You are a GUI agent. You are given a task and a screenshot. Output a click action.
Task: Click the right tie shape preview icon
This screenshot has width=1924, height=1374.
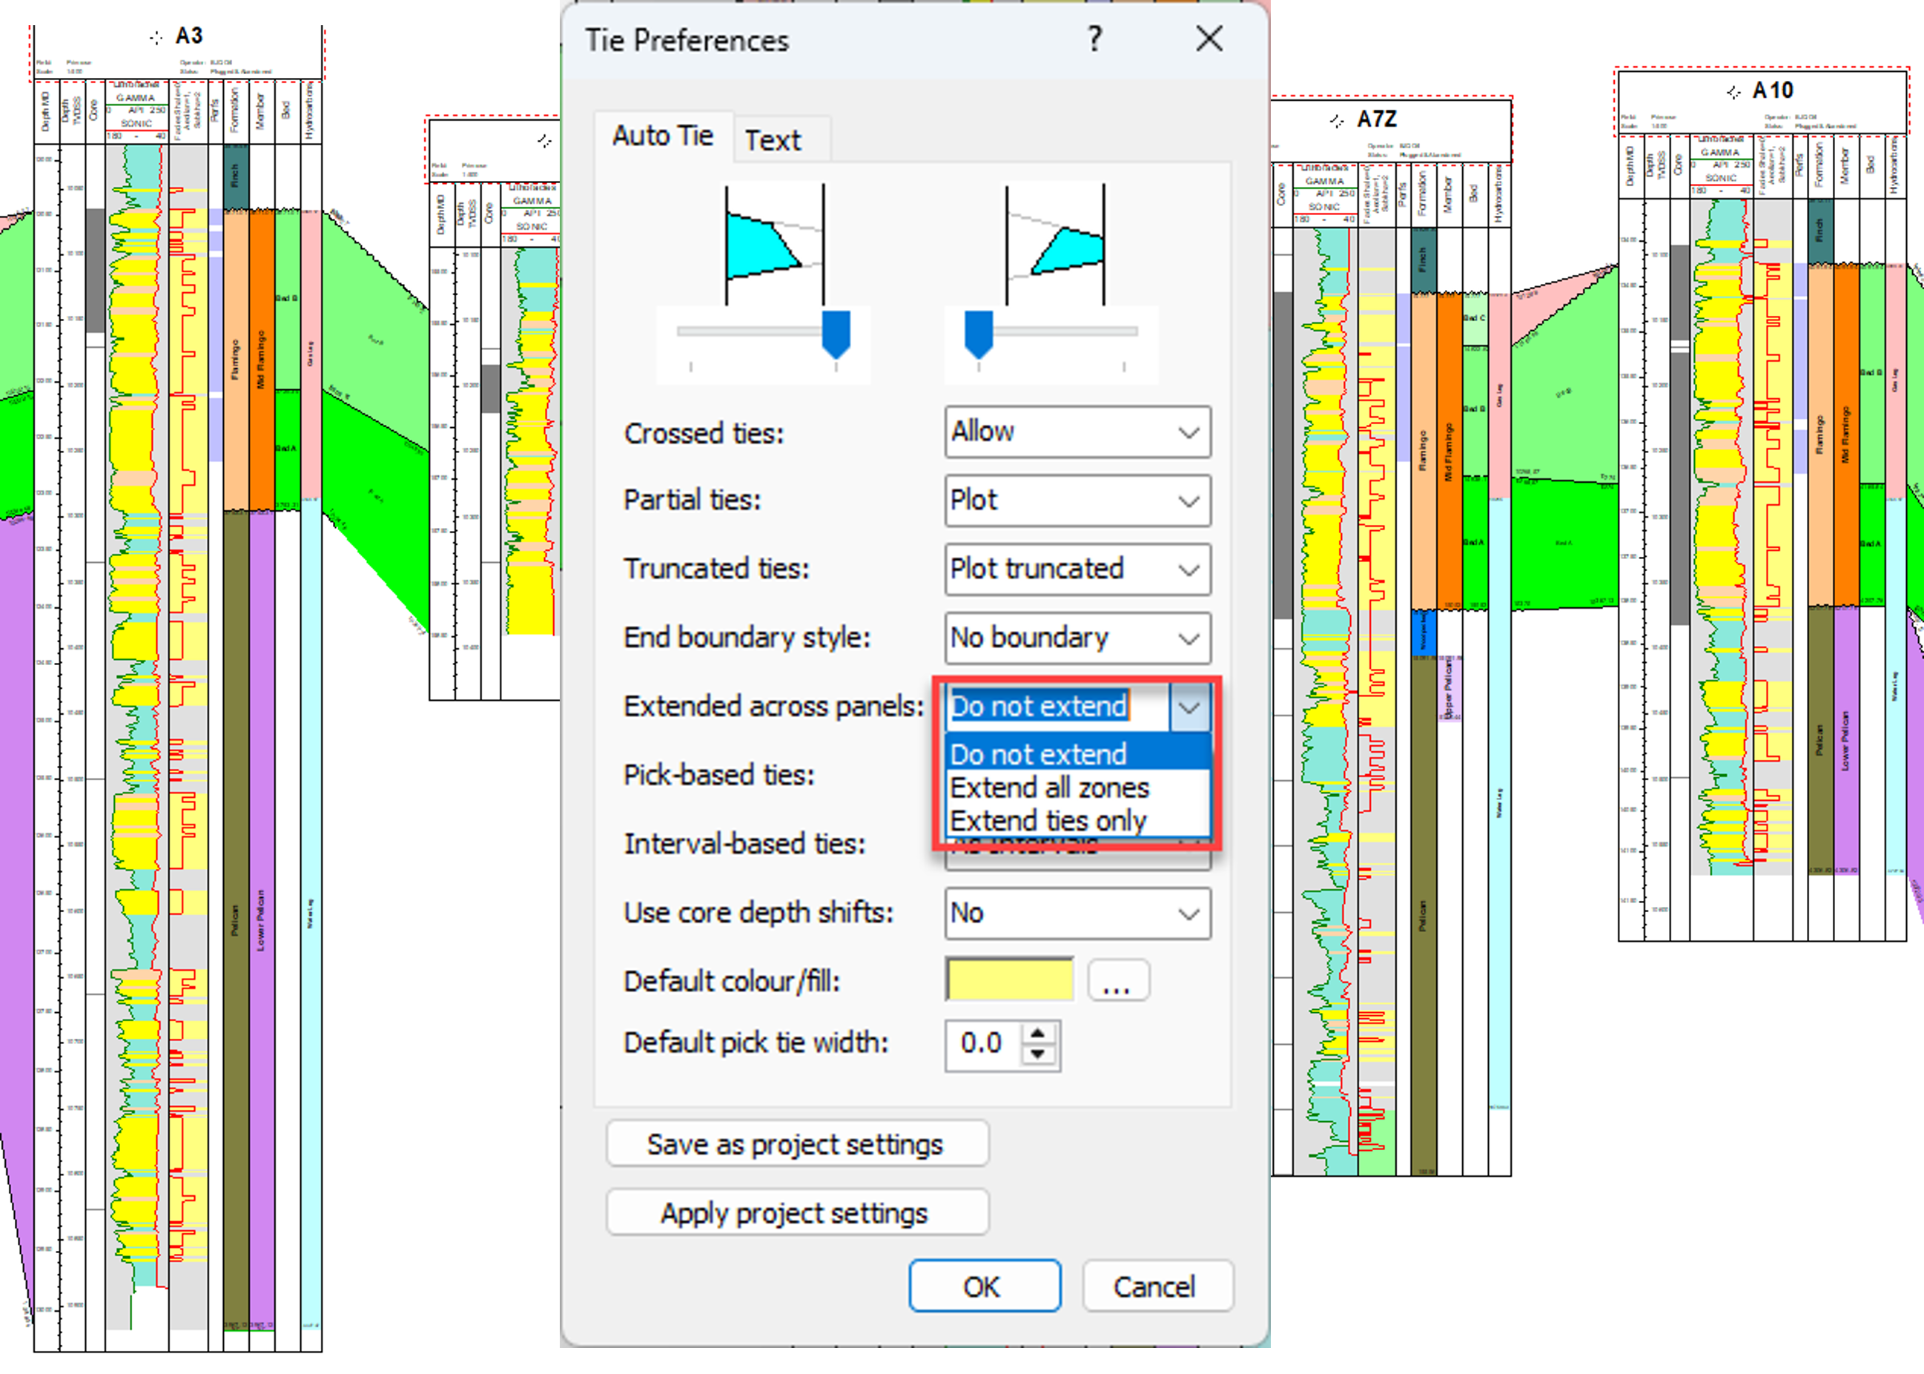point(1054,245)
